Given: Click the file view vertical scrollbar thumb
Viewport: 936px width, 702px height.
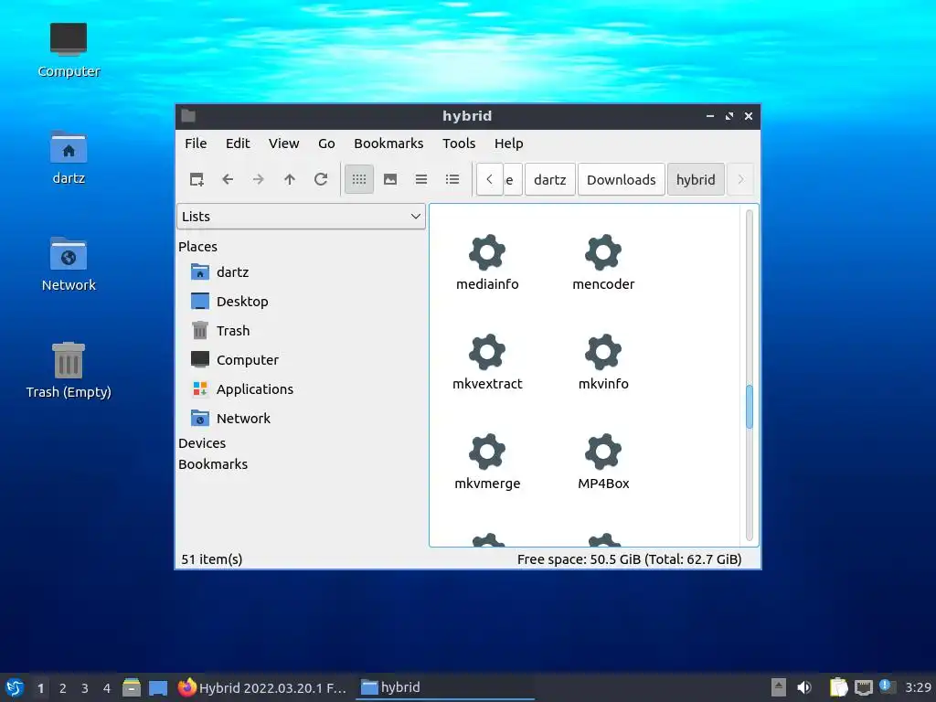Looking at the screenshot, I should point(750,407).
